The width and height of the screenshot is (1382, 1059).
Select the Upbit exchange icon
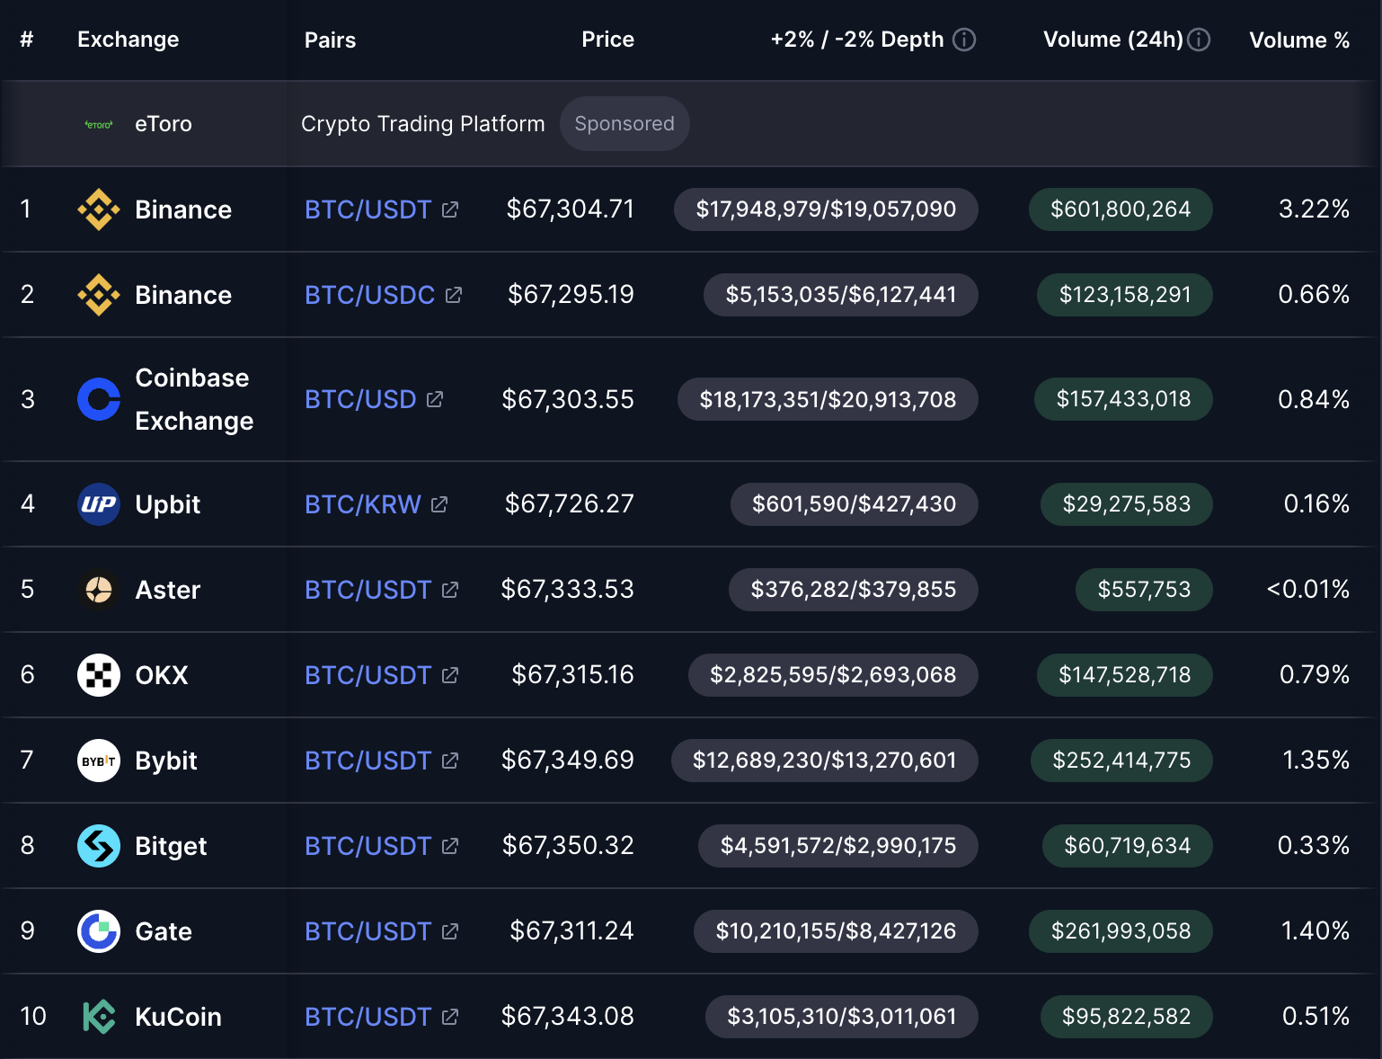tap(98, 504)
